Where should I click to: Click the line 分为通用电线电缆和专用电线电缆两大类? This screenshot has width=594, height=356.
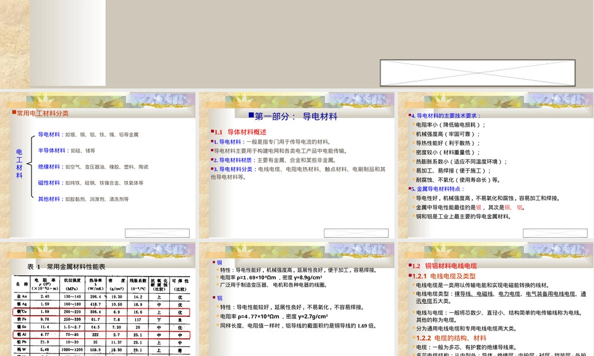point(465,329)
